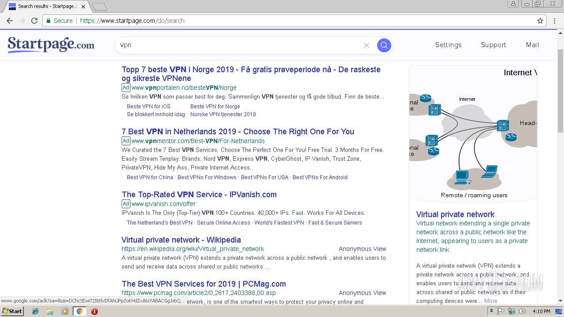Viewport: 564px width, 317px height.
Task: Click the browser Back arrow
Action: point(9,21)
